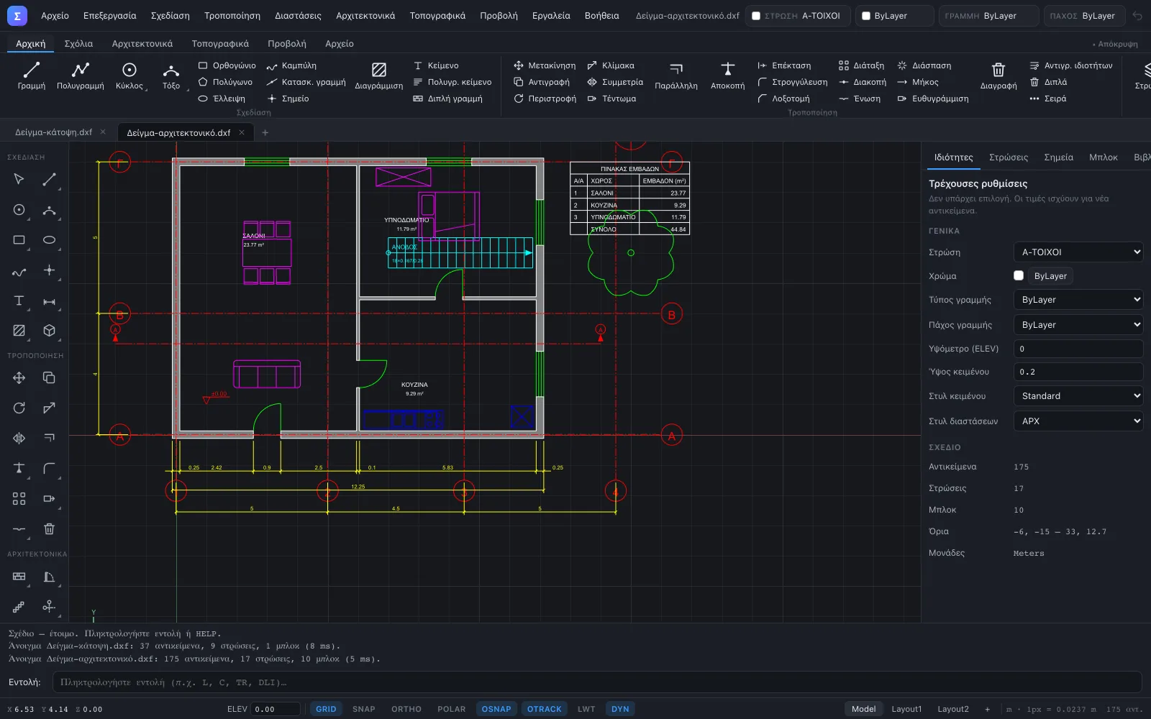This screenshot has width=1151, height=719.
Task: Open the Σχεδίαση menu
Action: [170, 16]
